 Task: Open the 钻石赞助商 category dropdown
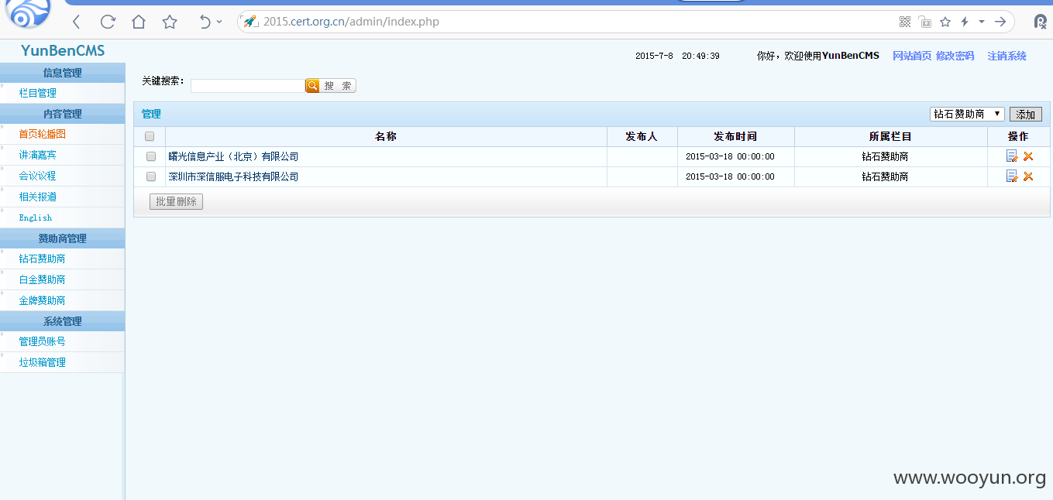967,114
